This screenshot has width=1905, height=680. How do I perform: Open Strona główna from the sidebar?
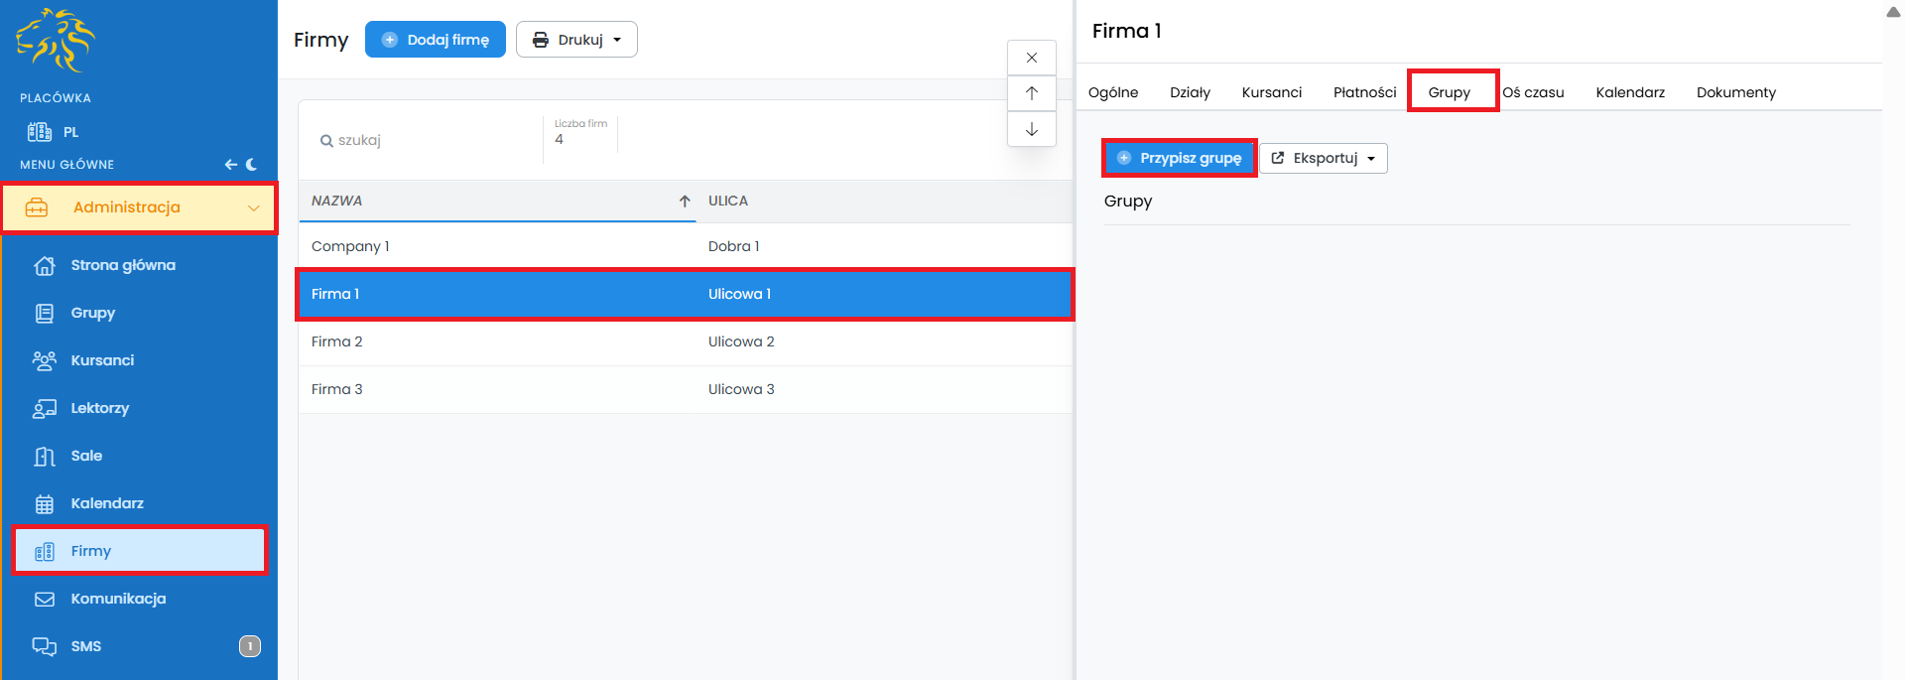click(x=122, y=265)
